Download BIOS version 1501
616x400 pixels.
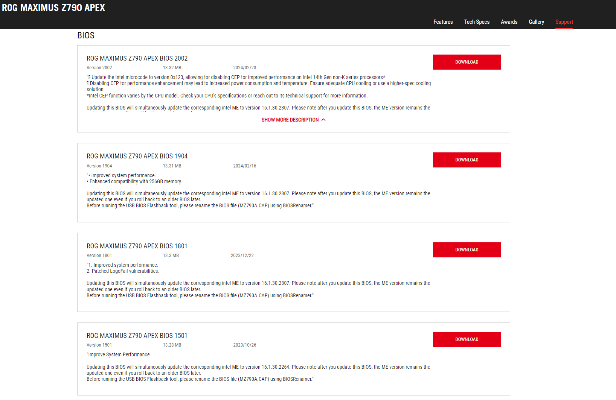(x=467, y=339)
